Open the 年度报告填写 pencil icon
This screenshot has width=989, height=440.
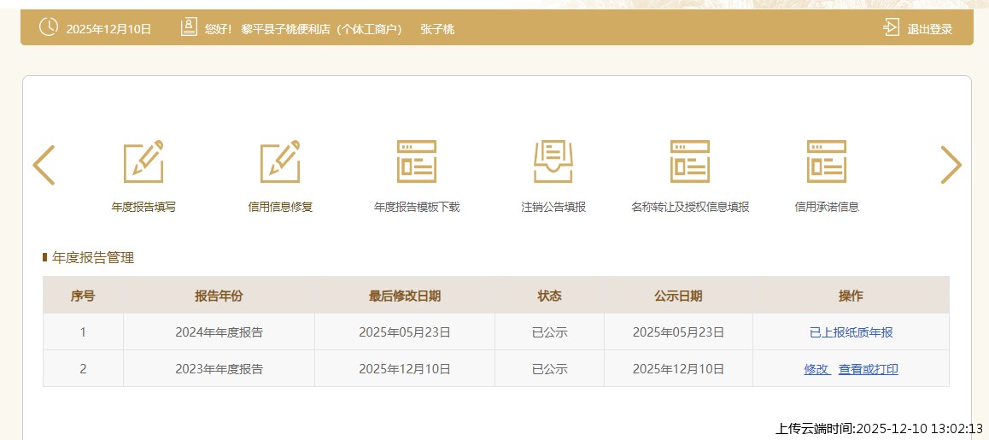[x=143, y=161]
